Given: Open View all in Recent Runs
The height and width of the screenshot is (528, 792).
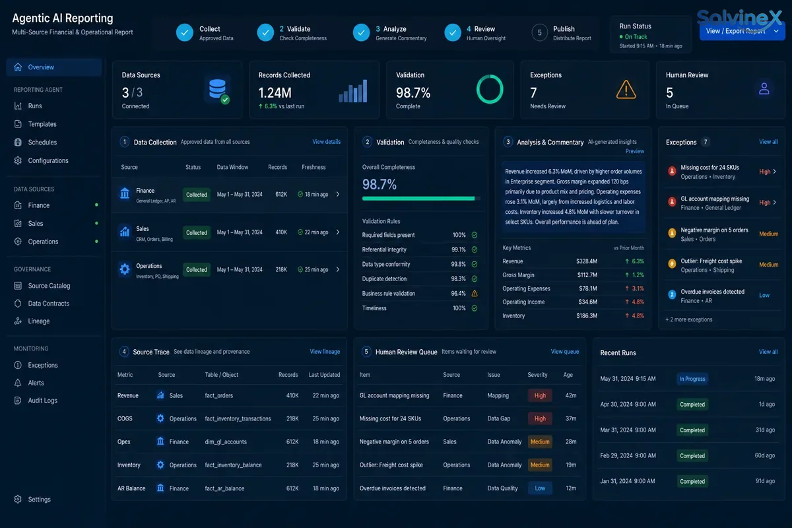Looking at the screenshot, I should tap(768, 352).
